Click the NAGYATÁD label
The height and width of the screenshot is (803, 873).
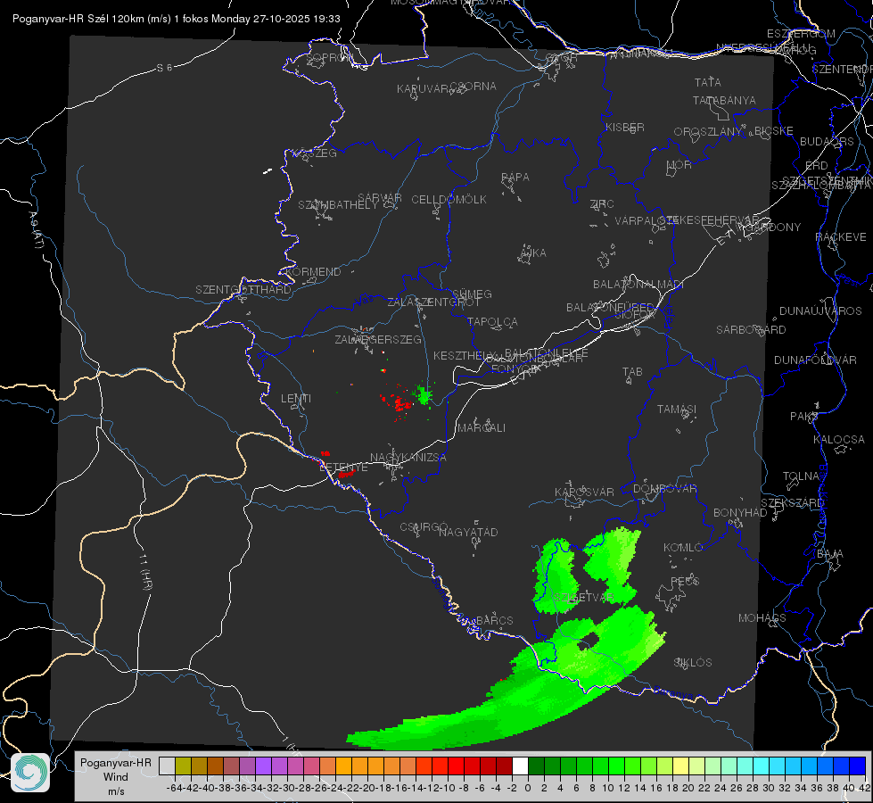468,532
